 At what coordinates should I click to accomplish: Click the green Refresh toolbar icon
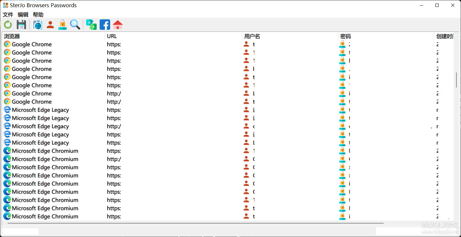tap(8, 25)
